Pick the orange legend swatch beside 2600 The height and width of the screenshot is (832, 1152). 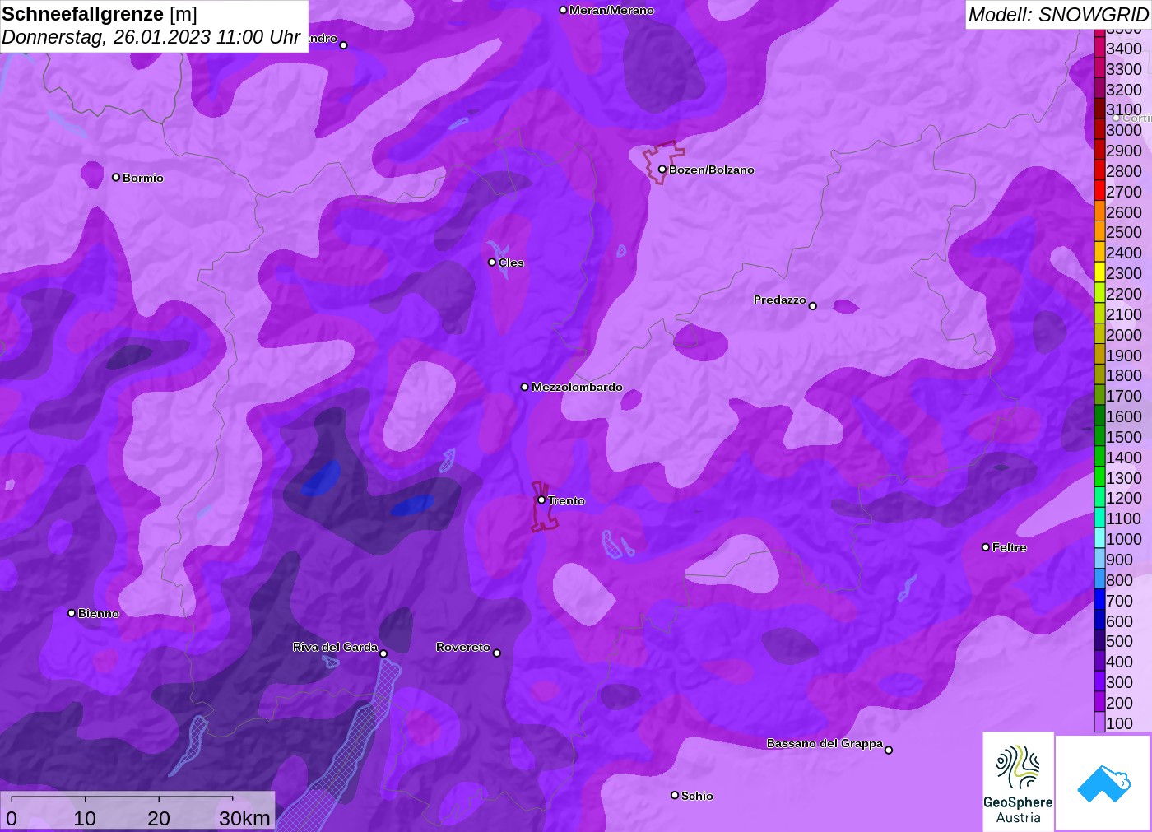(x=1099, y=211)
